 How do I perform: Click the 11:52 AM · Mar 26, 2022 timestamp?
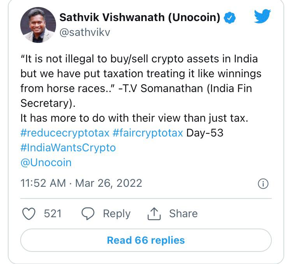(x=81, y=183)
